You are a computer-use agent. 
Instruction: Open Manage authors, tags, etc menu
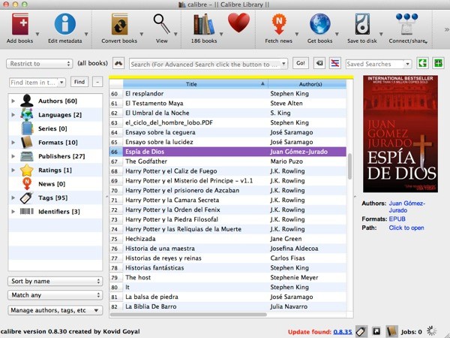point(55,310)
